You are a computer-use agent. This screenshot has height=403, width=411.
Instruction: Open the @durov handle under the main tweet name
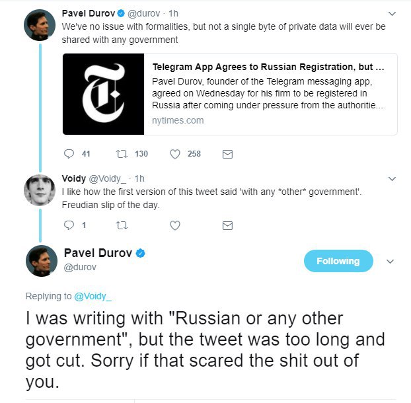tap(80, 267)
